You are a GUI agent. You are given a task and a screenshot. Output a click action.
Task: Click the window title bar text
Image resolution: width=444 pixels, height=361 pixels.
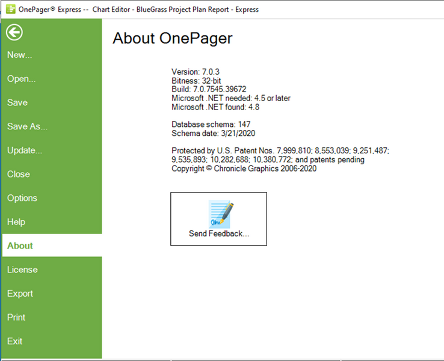coord(138,10)
